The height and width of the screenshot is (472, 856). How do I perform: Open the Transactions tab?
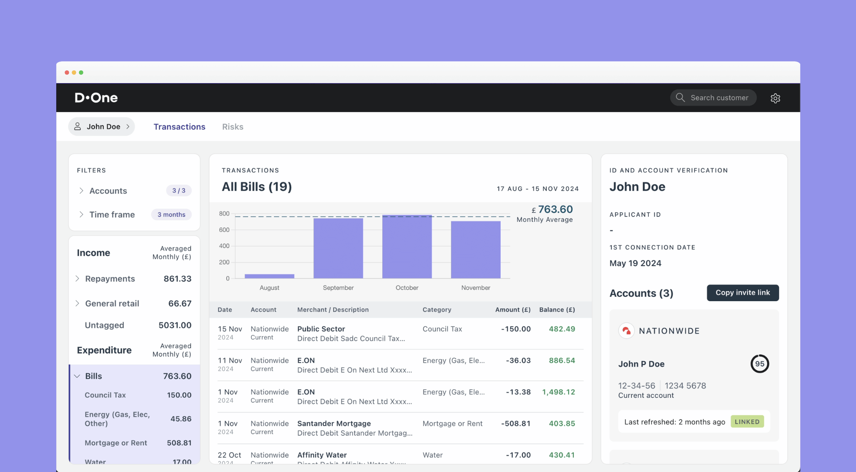pyautogui.click(x=180, y=127)
